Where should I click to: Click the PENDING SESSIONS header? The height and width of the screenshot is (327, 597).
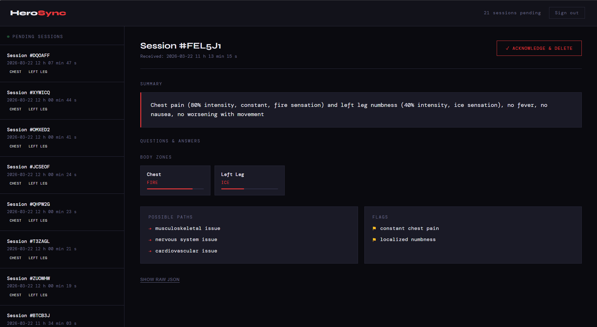coord(37,37)
